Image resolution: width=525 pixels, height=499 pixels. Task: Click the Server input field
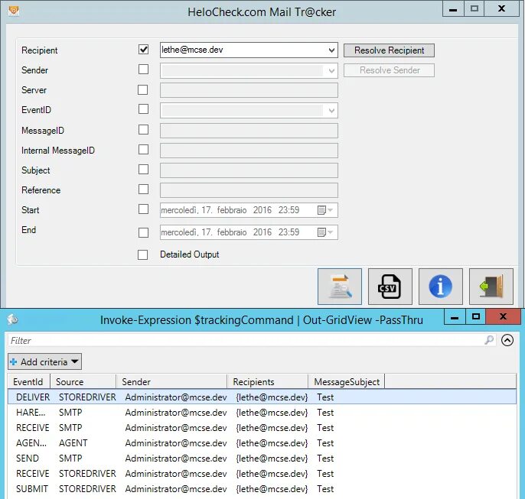(249, 91)
